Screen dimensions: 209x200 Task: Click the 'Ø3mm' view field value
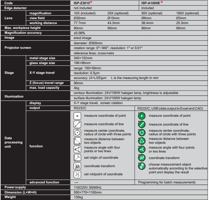click(x=181, y=18)
